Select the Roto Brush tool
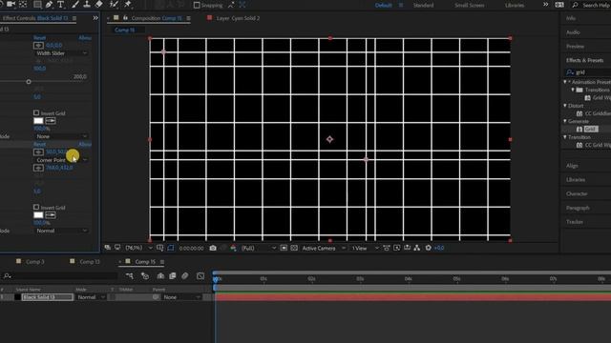Screen dimensions: 611x343 click(114, 4)
